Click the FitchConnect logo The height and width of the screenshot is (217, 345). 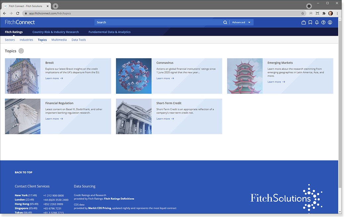pos(20,22)
